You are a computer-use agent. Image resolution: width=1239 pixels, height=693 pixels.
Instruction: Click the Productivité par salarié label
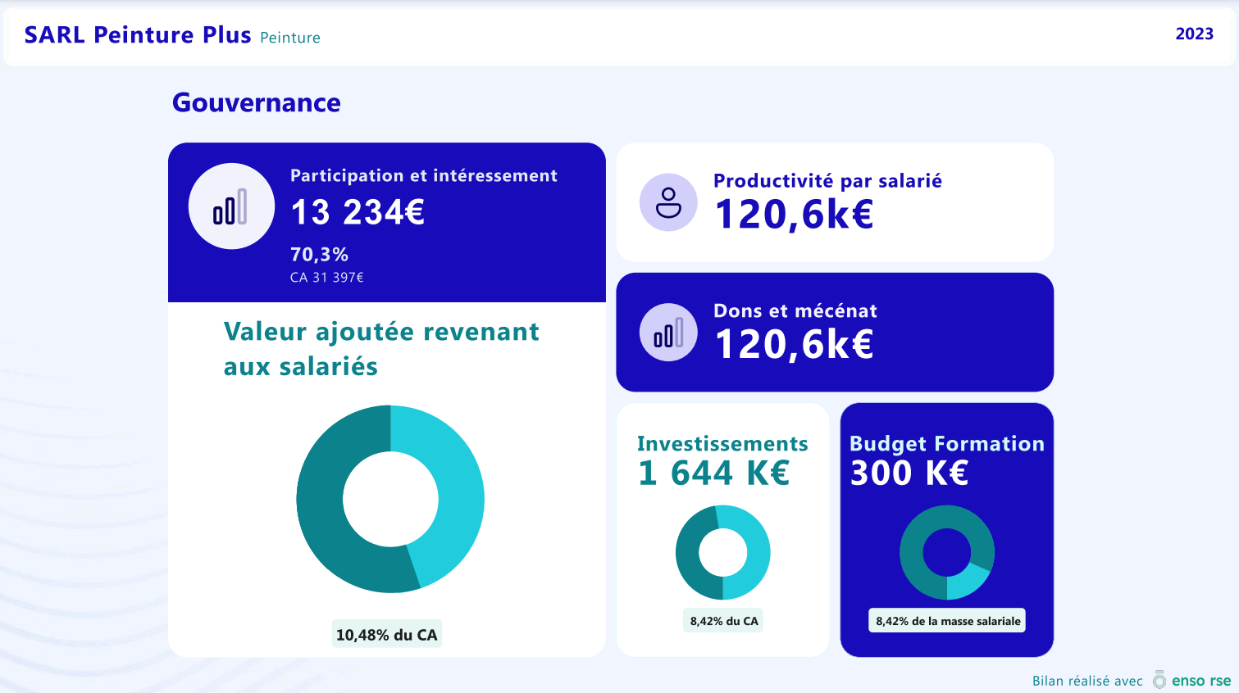pos(827,181)
